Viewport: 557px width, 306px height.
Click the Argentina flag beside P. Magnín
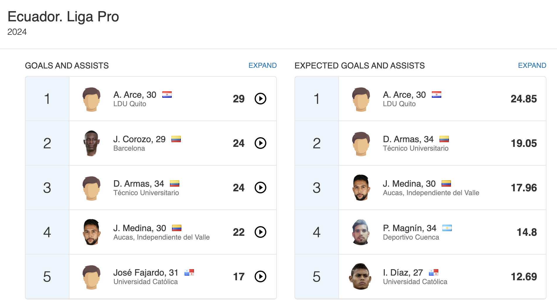click(447, 228)
